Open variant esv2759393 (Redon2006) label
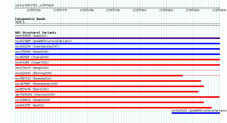The image size is (227, 123). pos(32,52)
